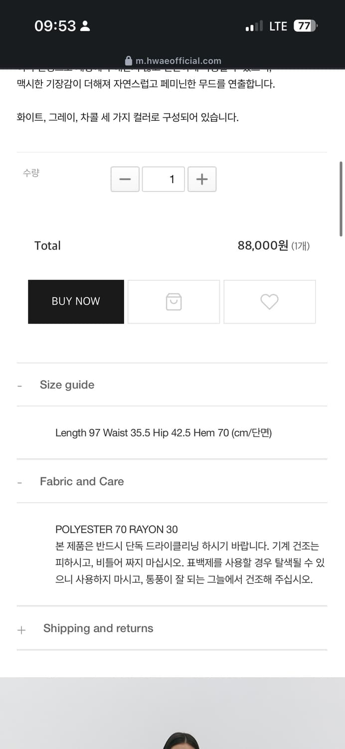Tap the 09:53 clock in status bar
The width and height of the screenshot is (345, 749).
point(55,26)
